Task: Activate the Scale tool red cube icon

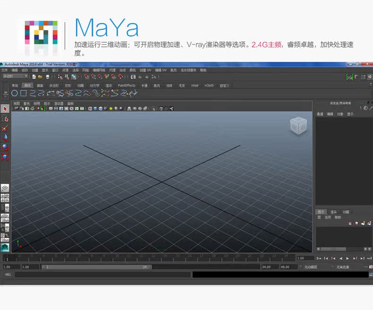Action: pos(5,157)
